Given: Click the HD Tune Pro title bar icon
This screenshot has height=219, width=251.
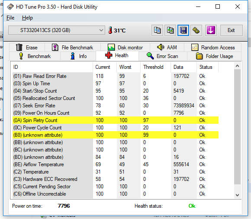Looking at the screenshot, I should (10, 7).
